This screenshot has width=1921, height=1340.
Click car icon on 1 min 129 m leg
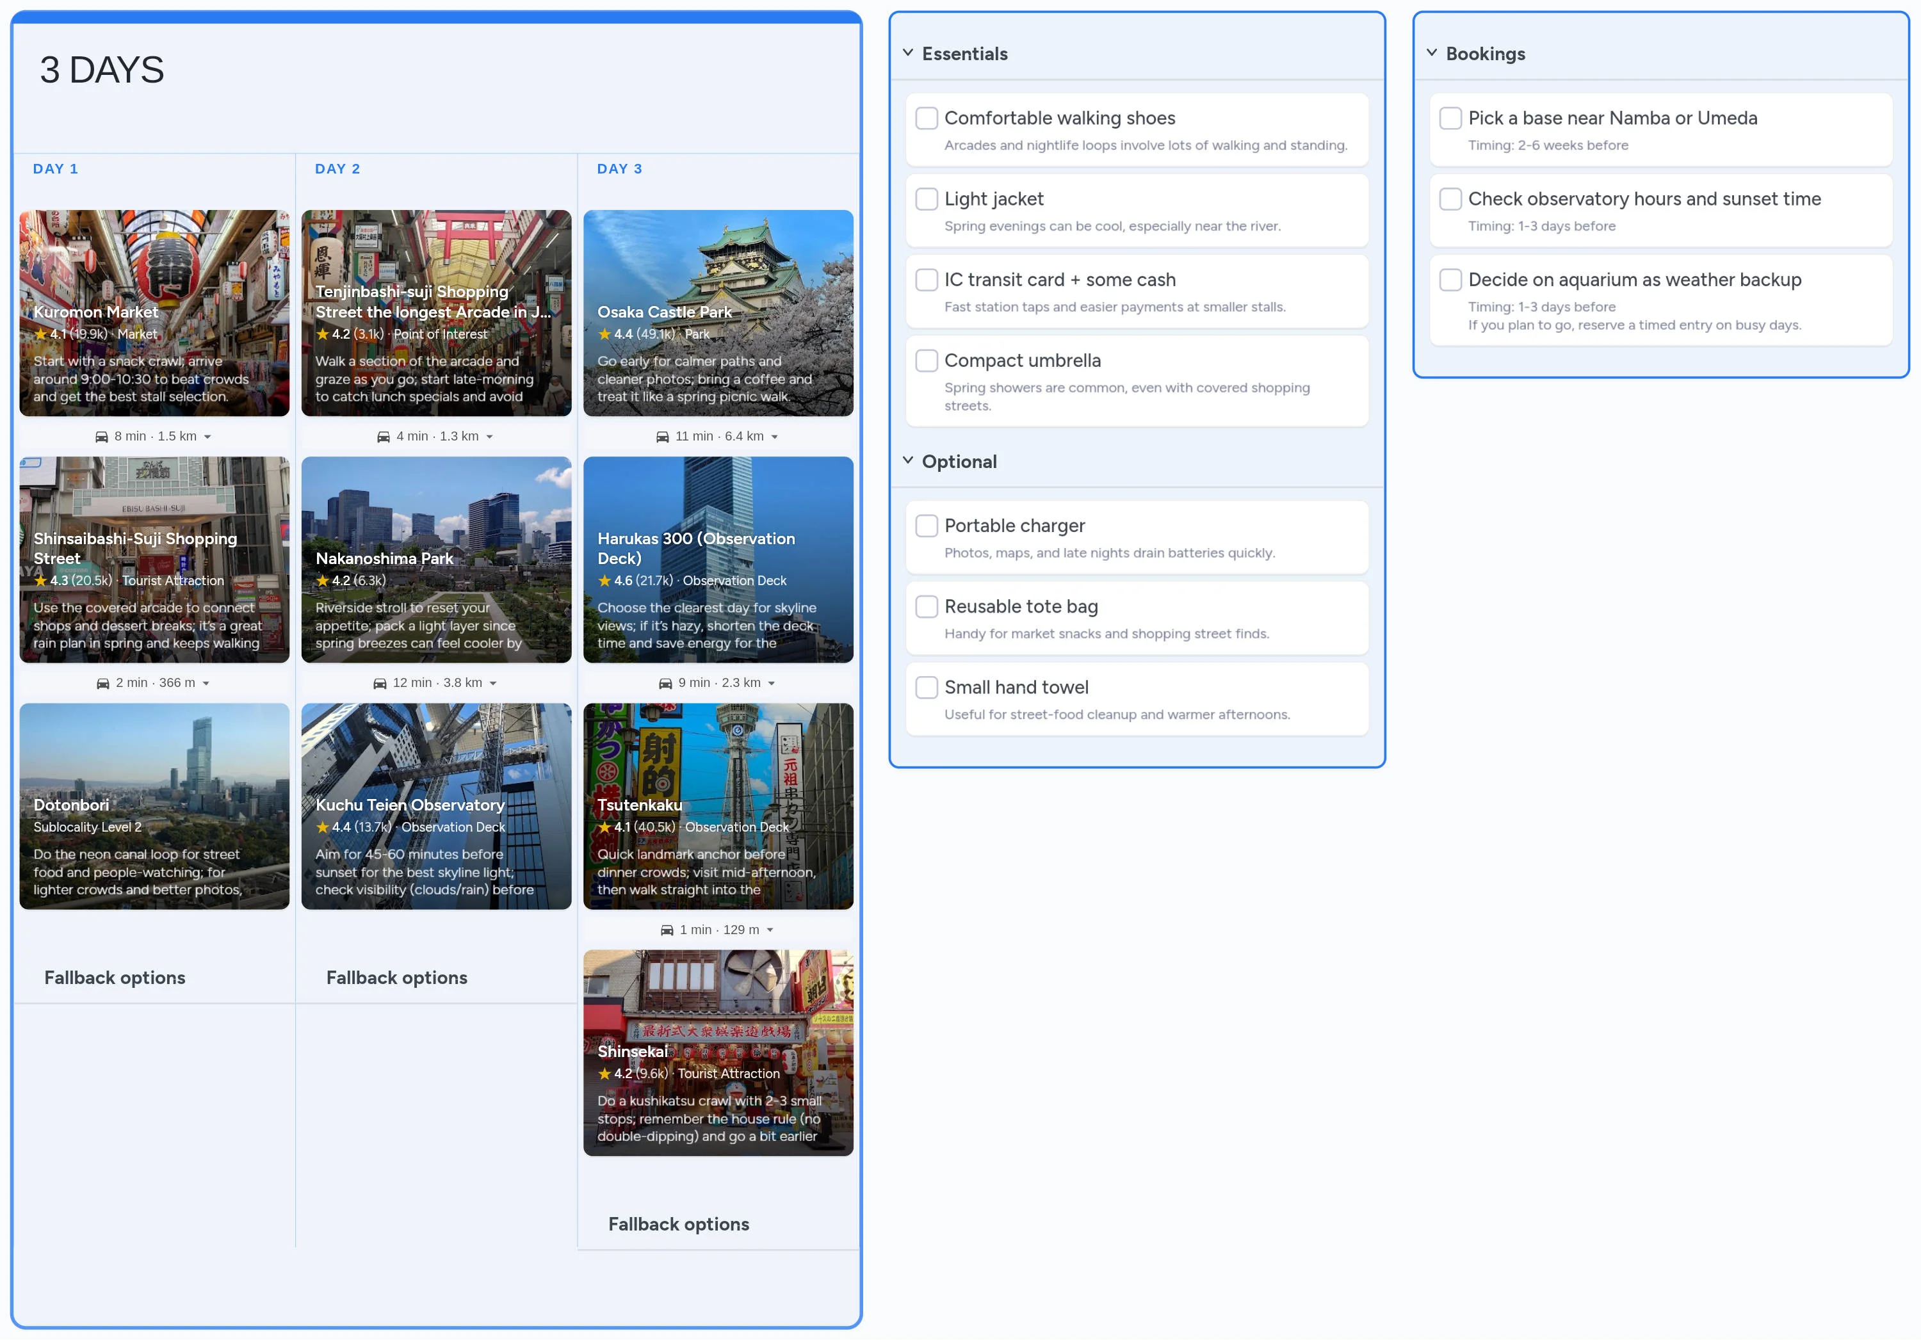667,930
